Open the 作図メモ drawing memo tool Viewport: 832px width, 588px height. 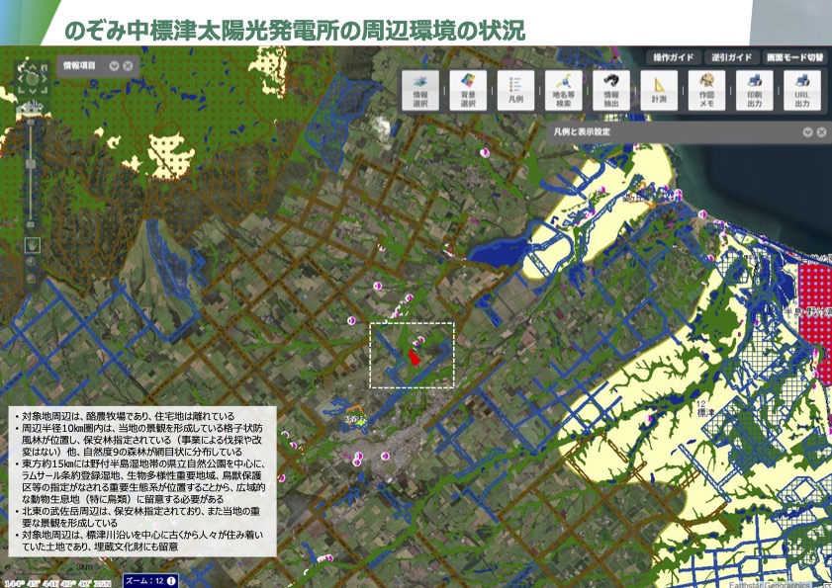point(706,90)
